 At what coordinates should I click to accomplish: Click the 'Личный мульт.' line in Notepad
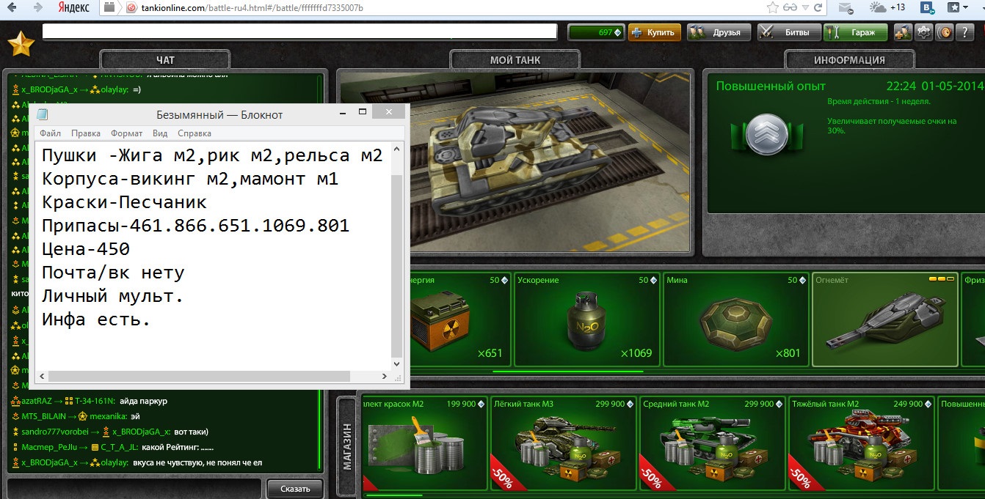click(x=112, y=297)
